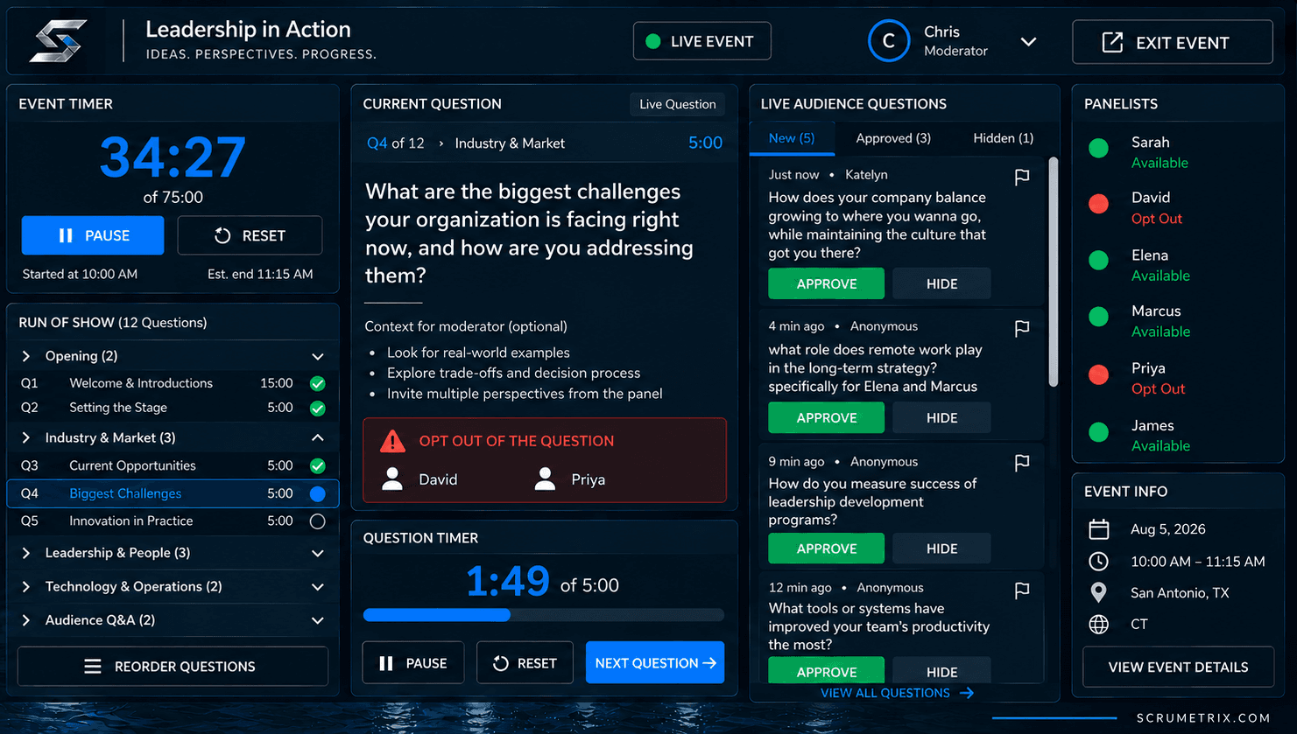Screen dimensions: 1297x734
Task: Open the Hidden (1) tab
Action: point(1004,138)
